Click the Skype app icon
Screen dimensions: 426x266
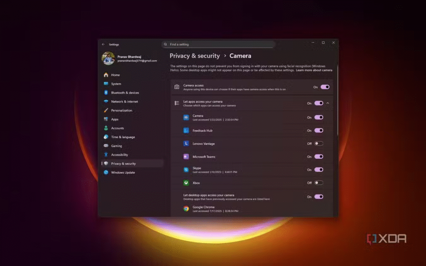click(186, 170)
